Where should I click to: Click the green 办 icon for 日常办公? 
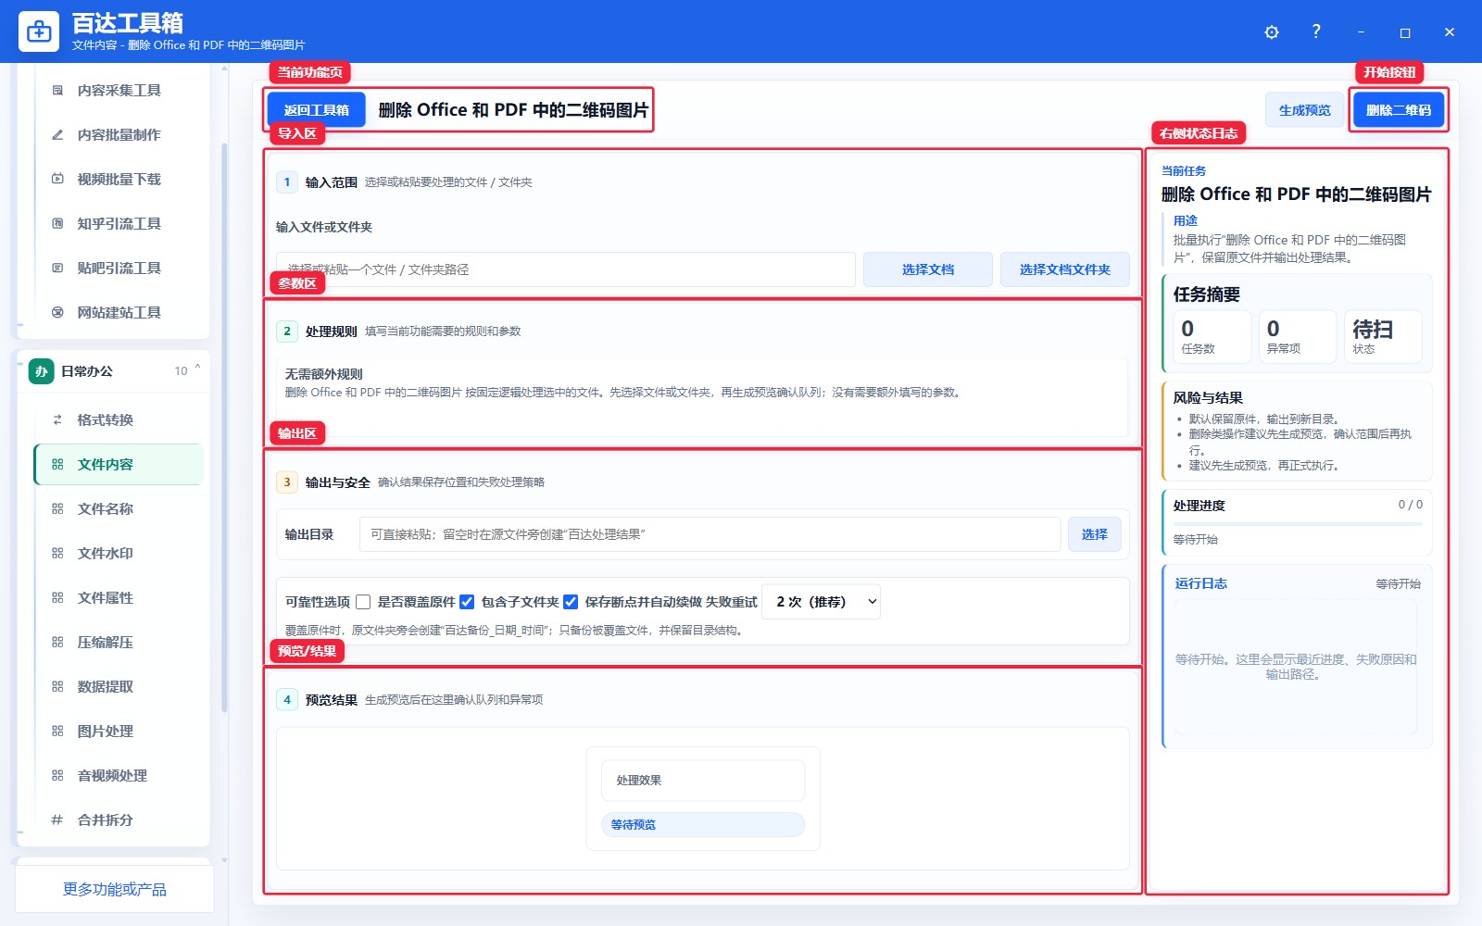point(41,371)
